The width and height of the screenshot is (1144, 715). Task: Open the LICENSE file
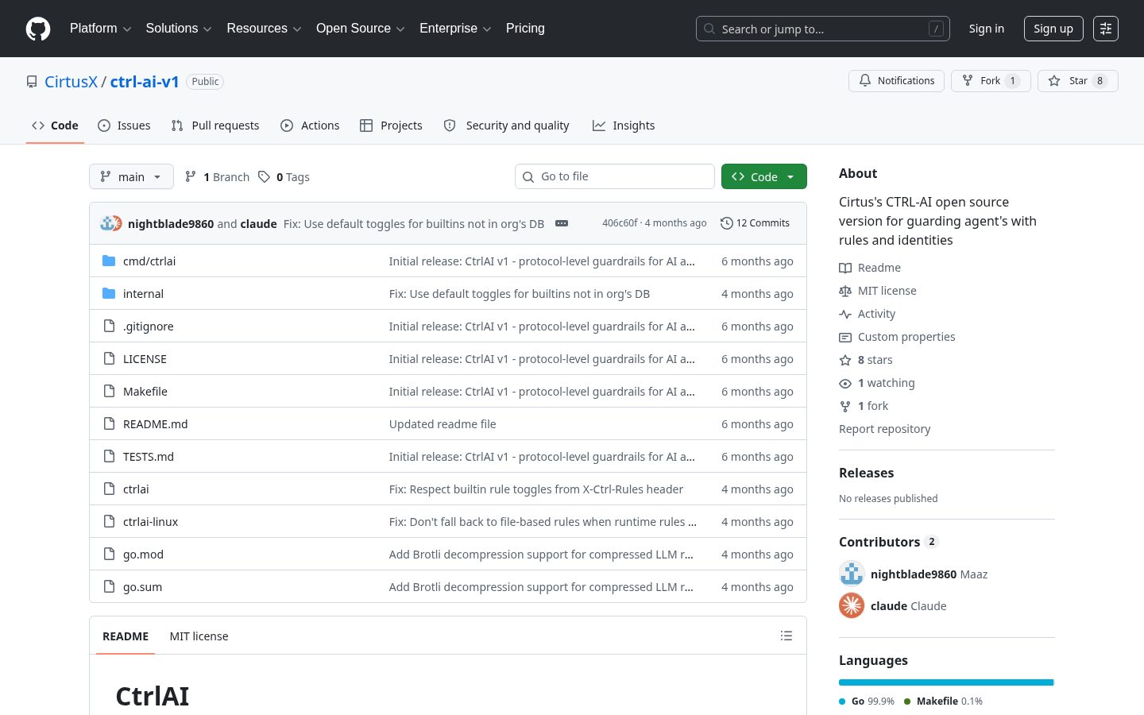145,359
